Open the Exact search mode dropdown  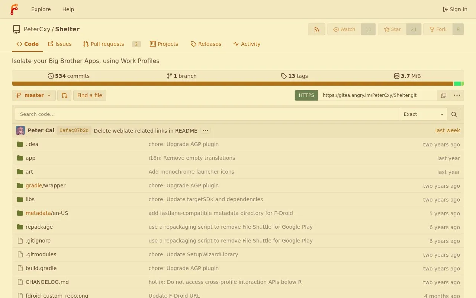[423, 114]
